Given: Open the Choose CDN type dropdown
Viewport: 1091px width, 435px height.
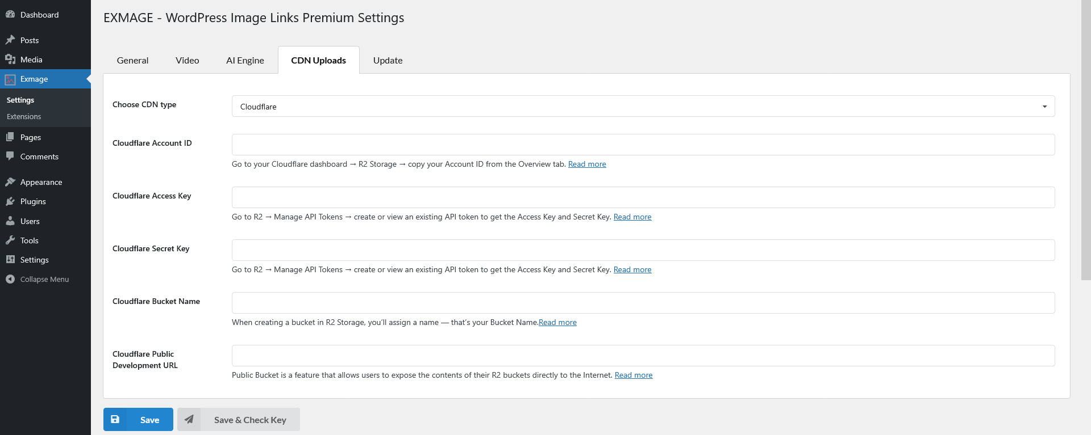Looking at the screenshot, I should tap(643, 106).
